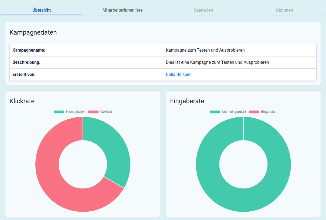Click the Kampagnedaten heading

coord(33,33)
